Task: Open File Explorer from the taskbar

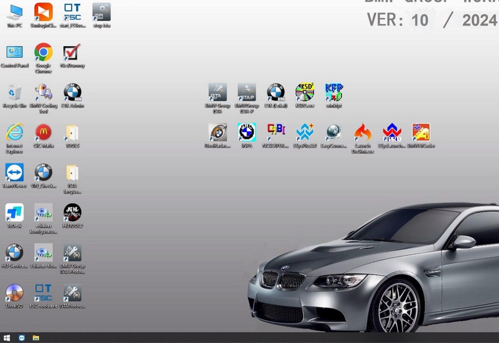Action: point(35,338)
